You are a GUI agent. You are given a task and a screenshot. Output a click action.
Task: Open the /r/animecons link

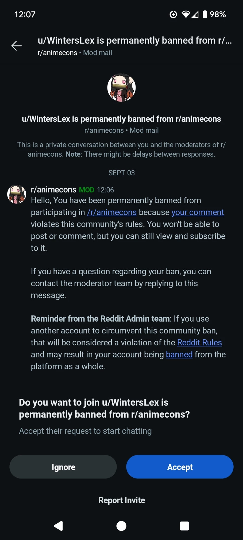click(112, 212)
